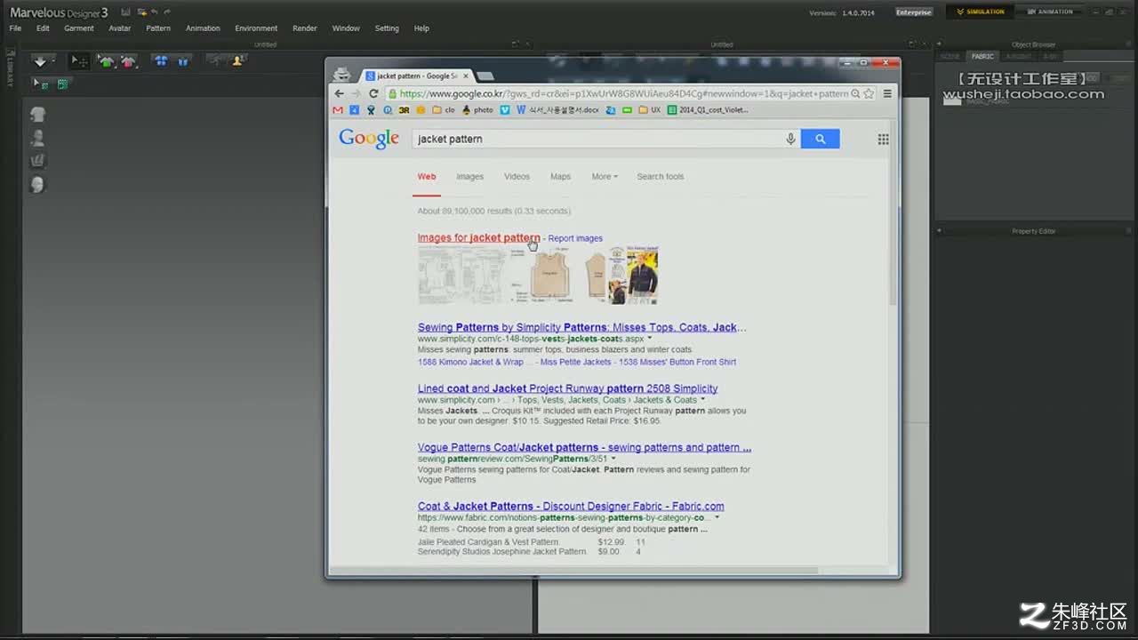Expand the dropdown arrow beside simulate tool
The height and width of the screenshot is (640, 1138).
coord(53,60)
